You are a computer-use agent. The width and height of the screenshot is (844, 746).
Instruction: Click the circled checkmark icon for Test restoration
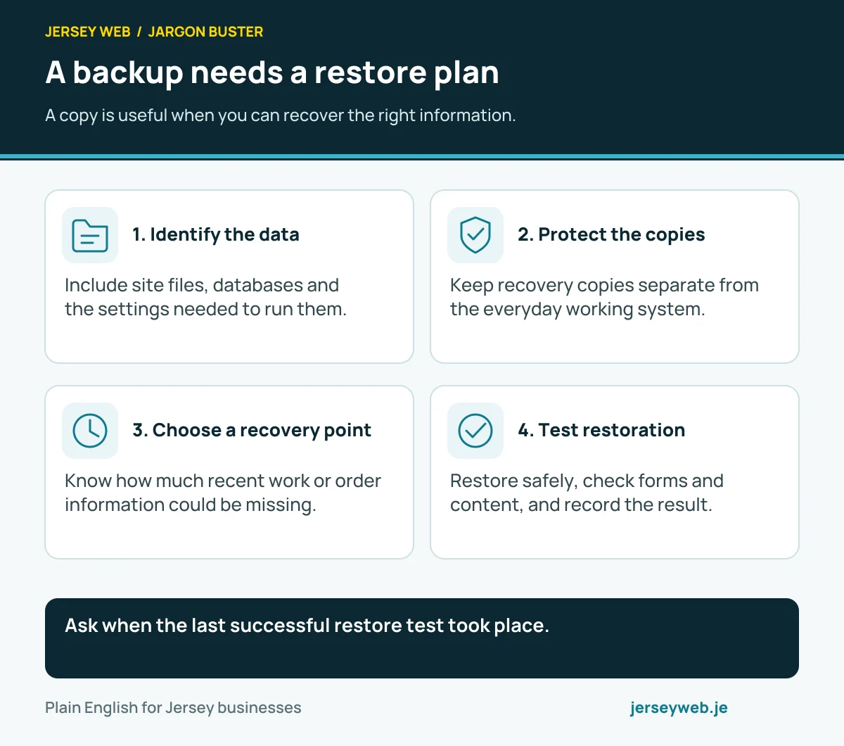click(x=475, y=431)
